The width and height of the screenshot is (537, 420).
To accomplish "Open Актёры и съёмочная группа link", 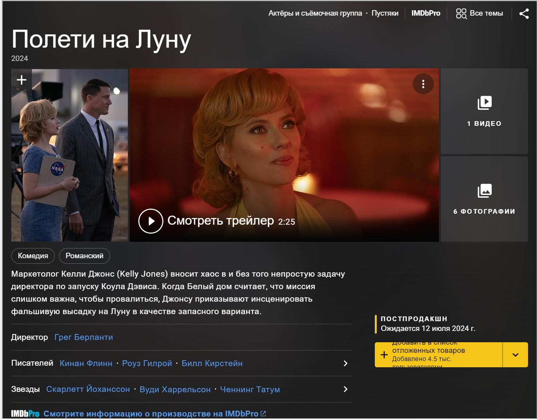I will click(x=315, y=13).
